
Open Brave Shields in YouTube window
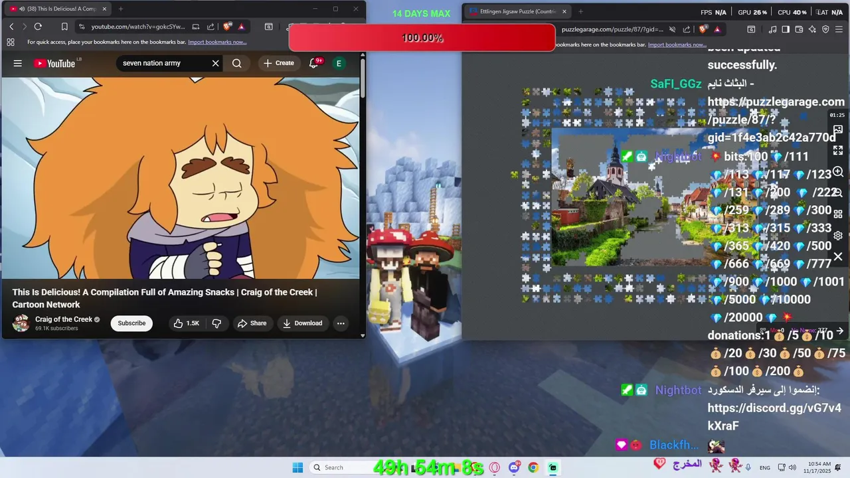click(x=227, y=27)
